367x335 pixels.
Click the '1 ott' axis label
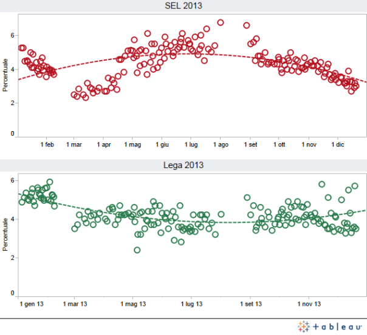point(279,145)
